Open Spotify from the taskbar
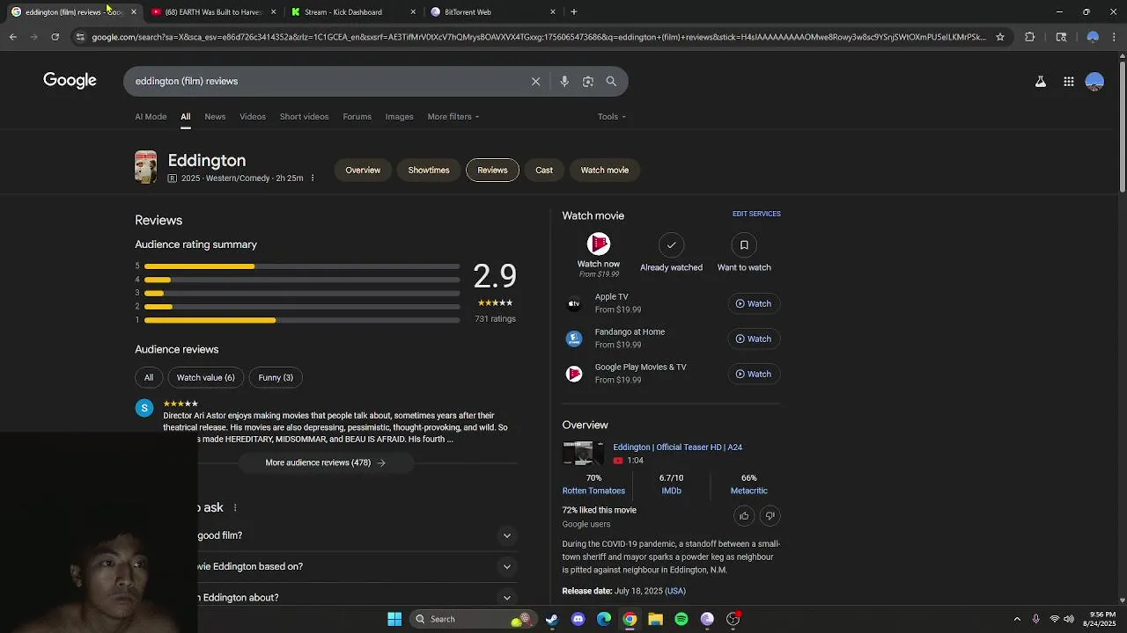Screen dimensions: 1127x633 click(681, 619)
